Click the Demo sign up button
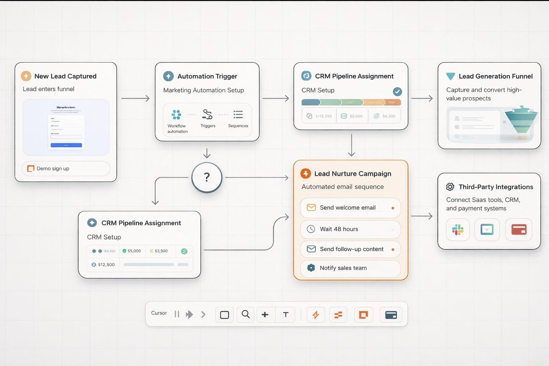 coord(66,168)
